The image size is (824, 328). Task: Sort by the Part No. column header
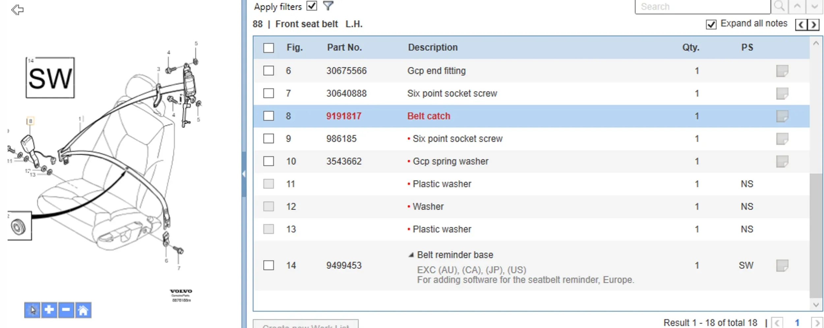tap(344, 47)
